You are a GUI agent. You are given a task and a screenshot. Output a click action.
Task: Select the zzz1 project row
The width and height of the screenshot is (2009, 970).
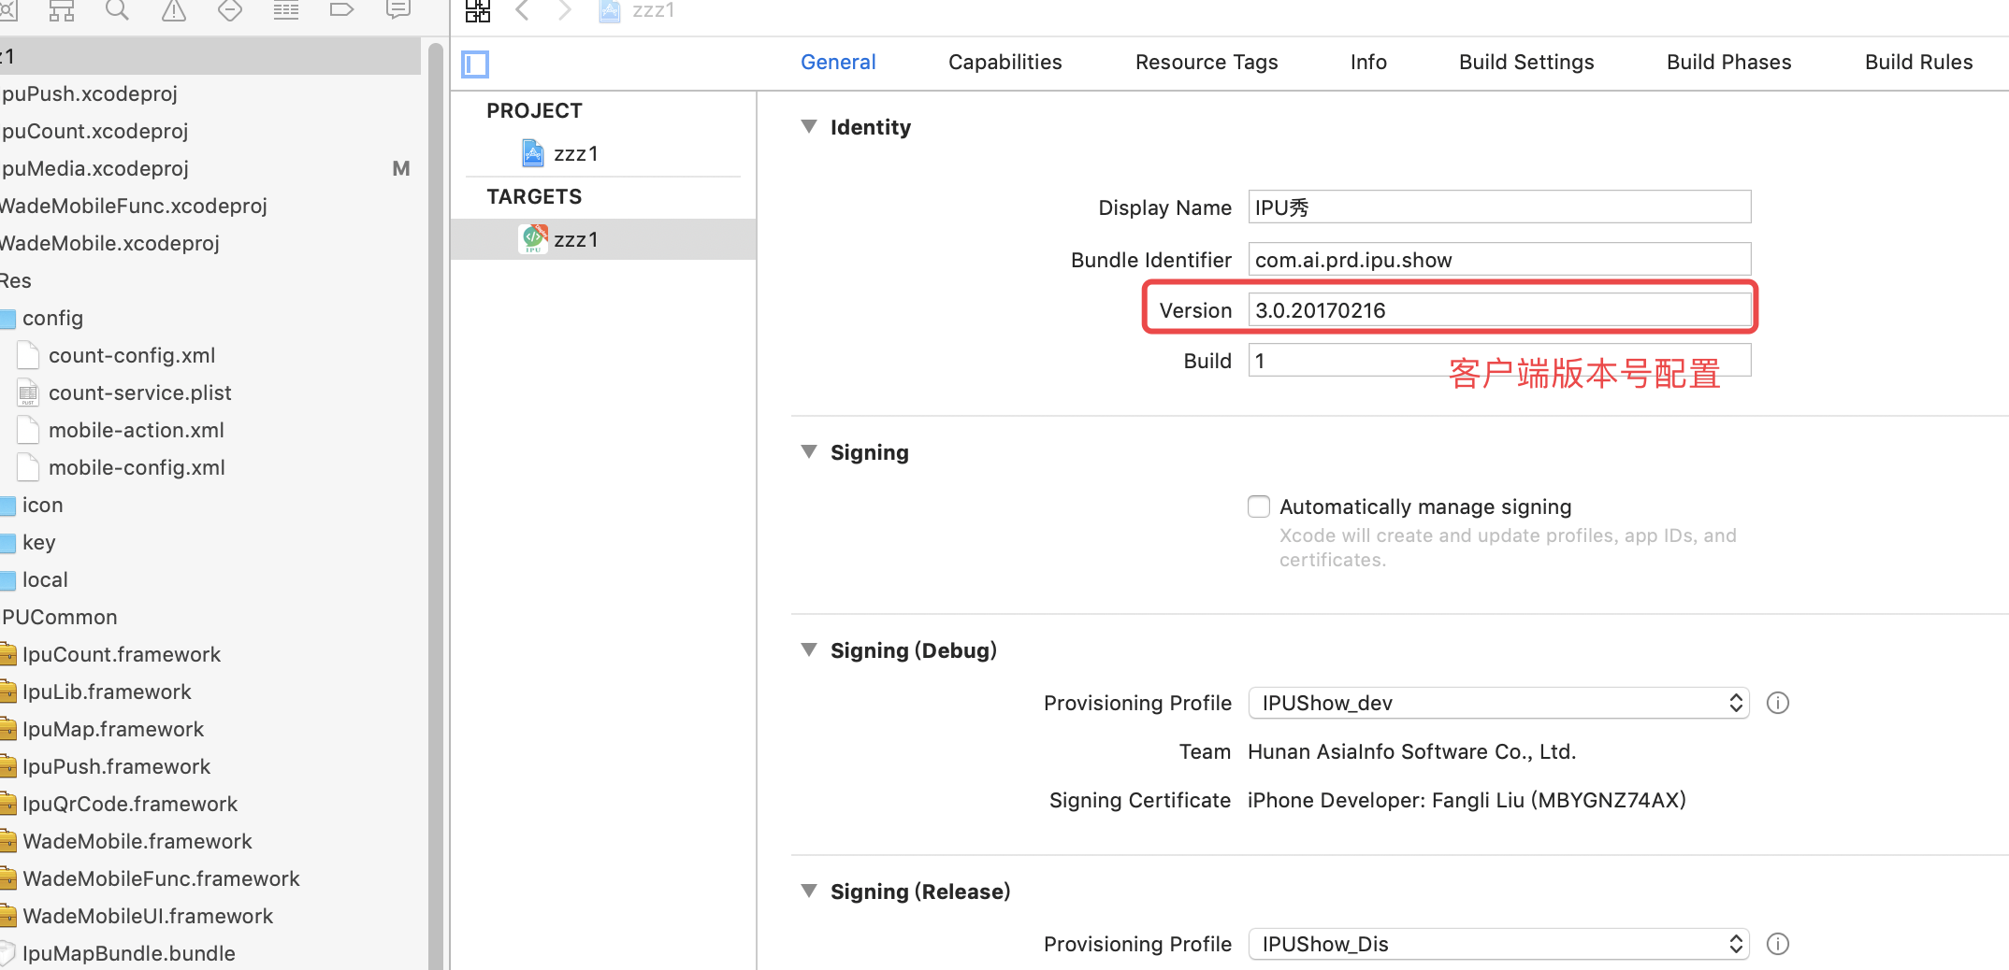[x=603, y=153]
